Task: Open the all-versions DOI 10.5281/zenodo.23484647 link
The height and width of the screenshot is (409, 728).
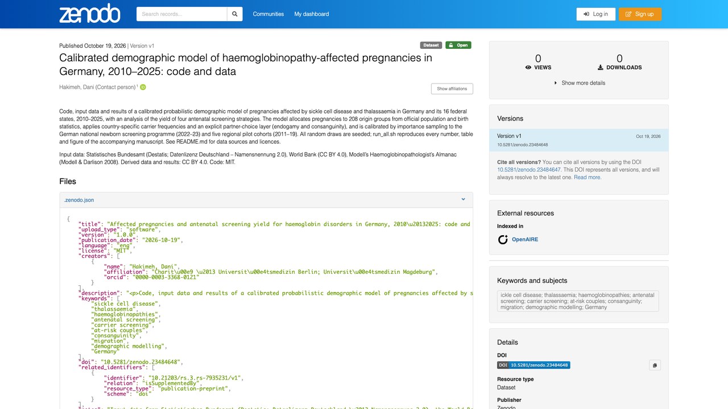Action: tap(529, 170)
